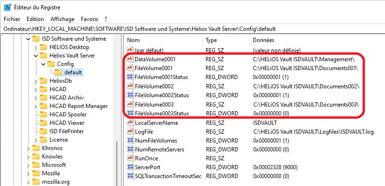Select the ServerPort DWORD value icon

tap(130, 167)
